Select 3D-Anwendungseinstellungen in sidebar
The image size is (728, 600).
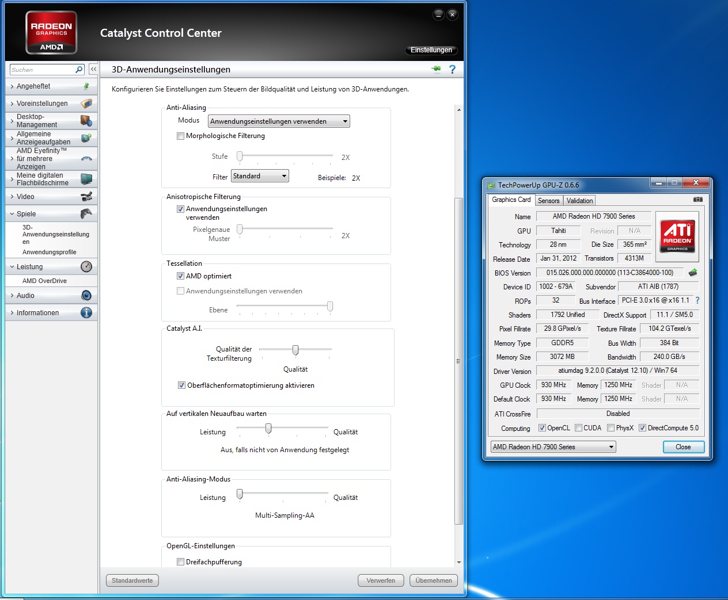(x=55, y=234)
